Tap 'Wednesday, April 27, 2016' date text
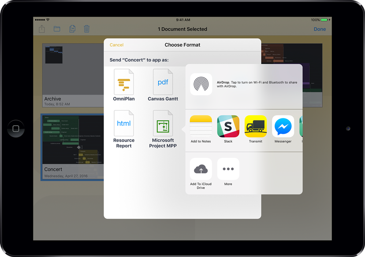 66,176
